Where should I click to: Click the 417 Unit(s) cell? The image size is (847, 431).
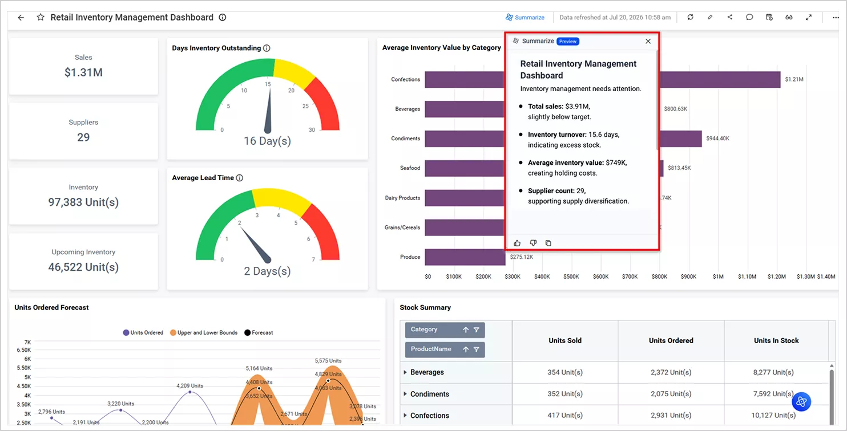(565, 416)
